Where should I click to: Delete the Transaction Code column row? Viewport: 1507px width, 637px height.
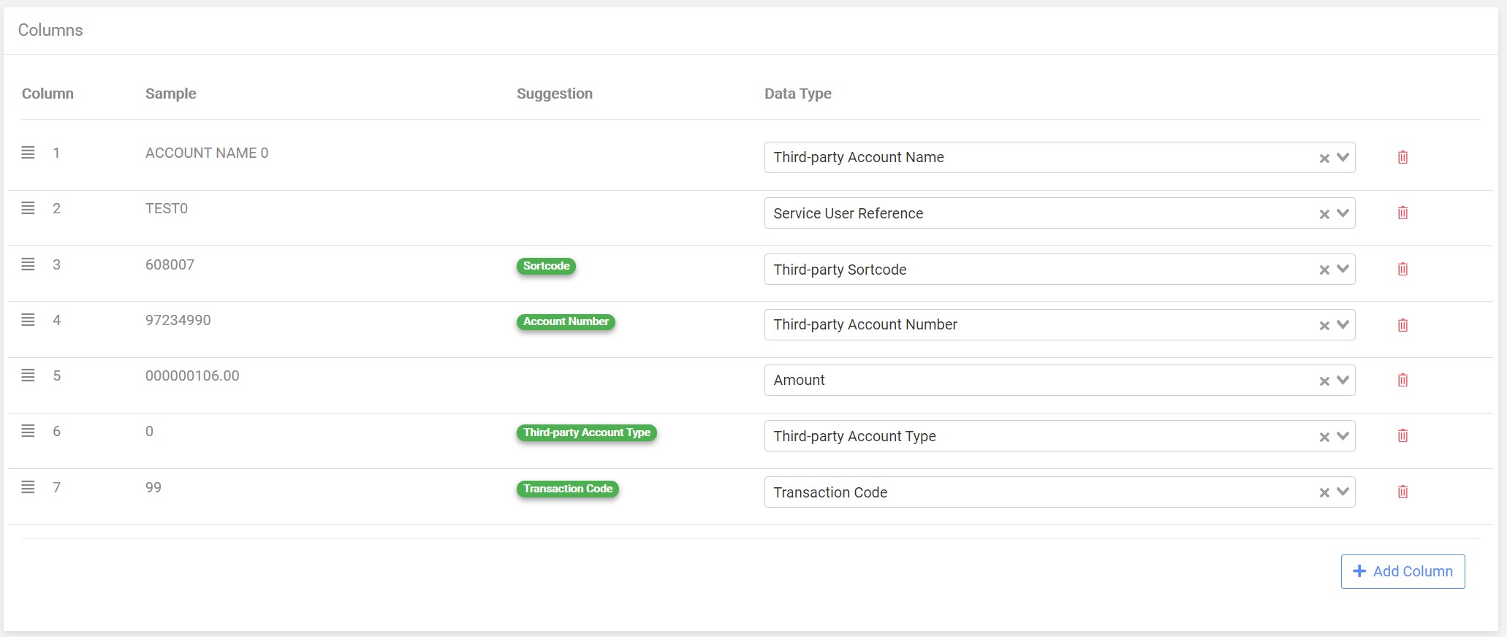coord(1402,492)
